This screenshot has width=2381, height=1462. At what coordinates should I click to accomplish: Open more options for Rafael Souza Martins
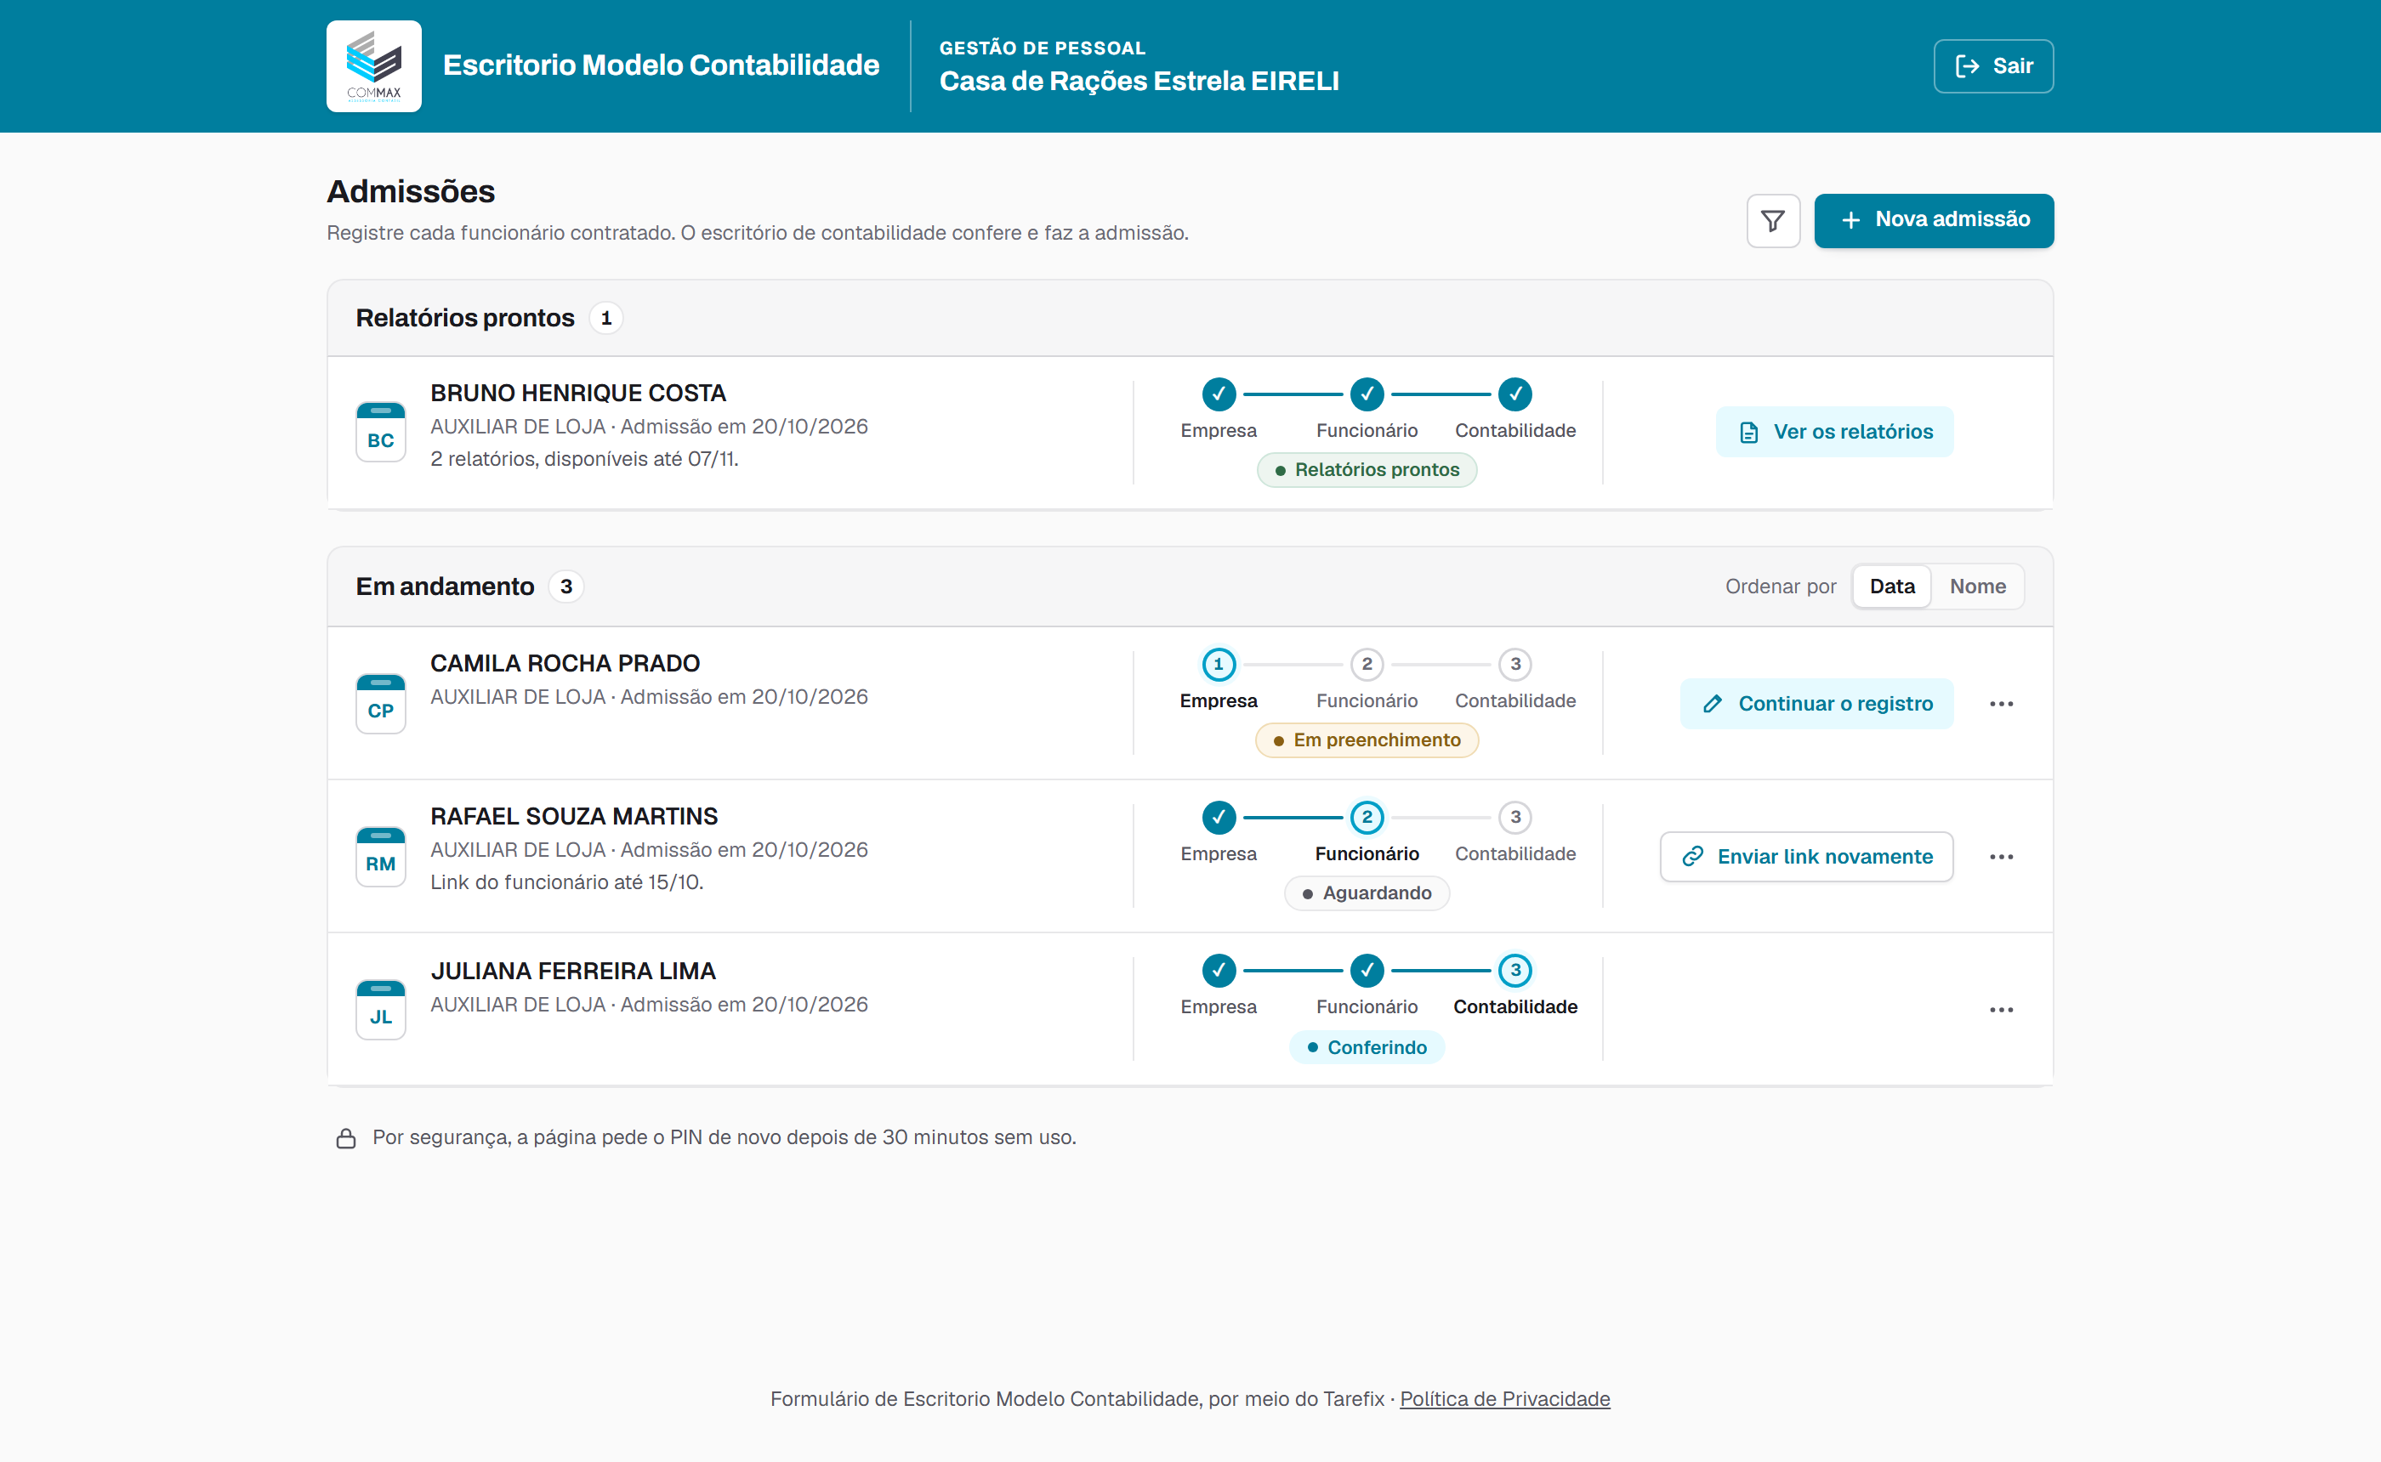click(2001, 857)
